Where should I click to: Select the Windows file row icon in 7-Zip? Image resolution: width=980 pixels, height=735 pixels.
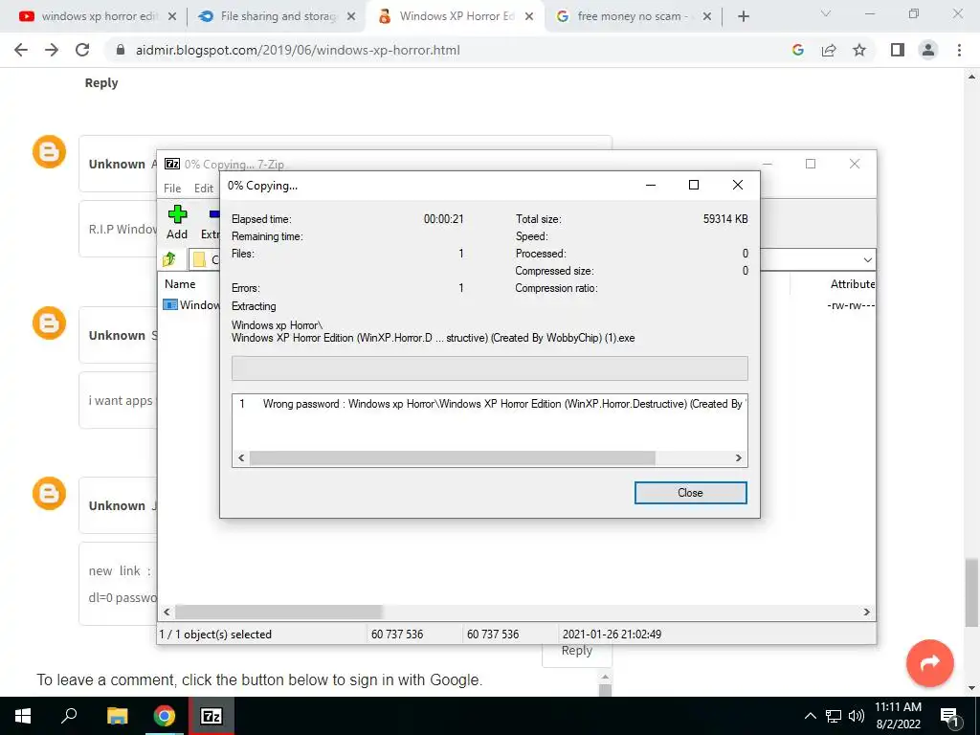pyautogui.click(x=170, y=305)
